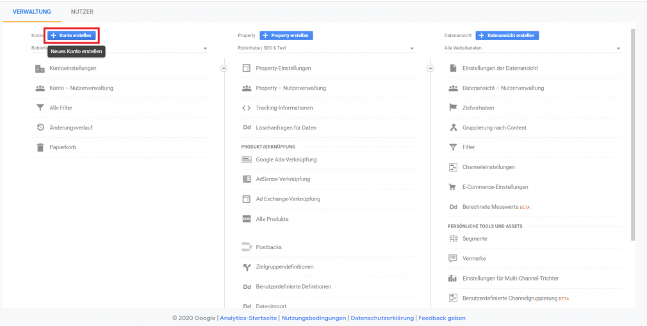Open Segmente entry

[x=475, y=238]
